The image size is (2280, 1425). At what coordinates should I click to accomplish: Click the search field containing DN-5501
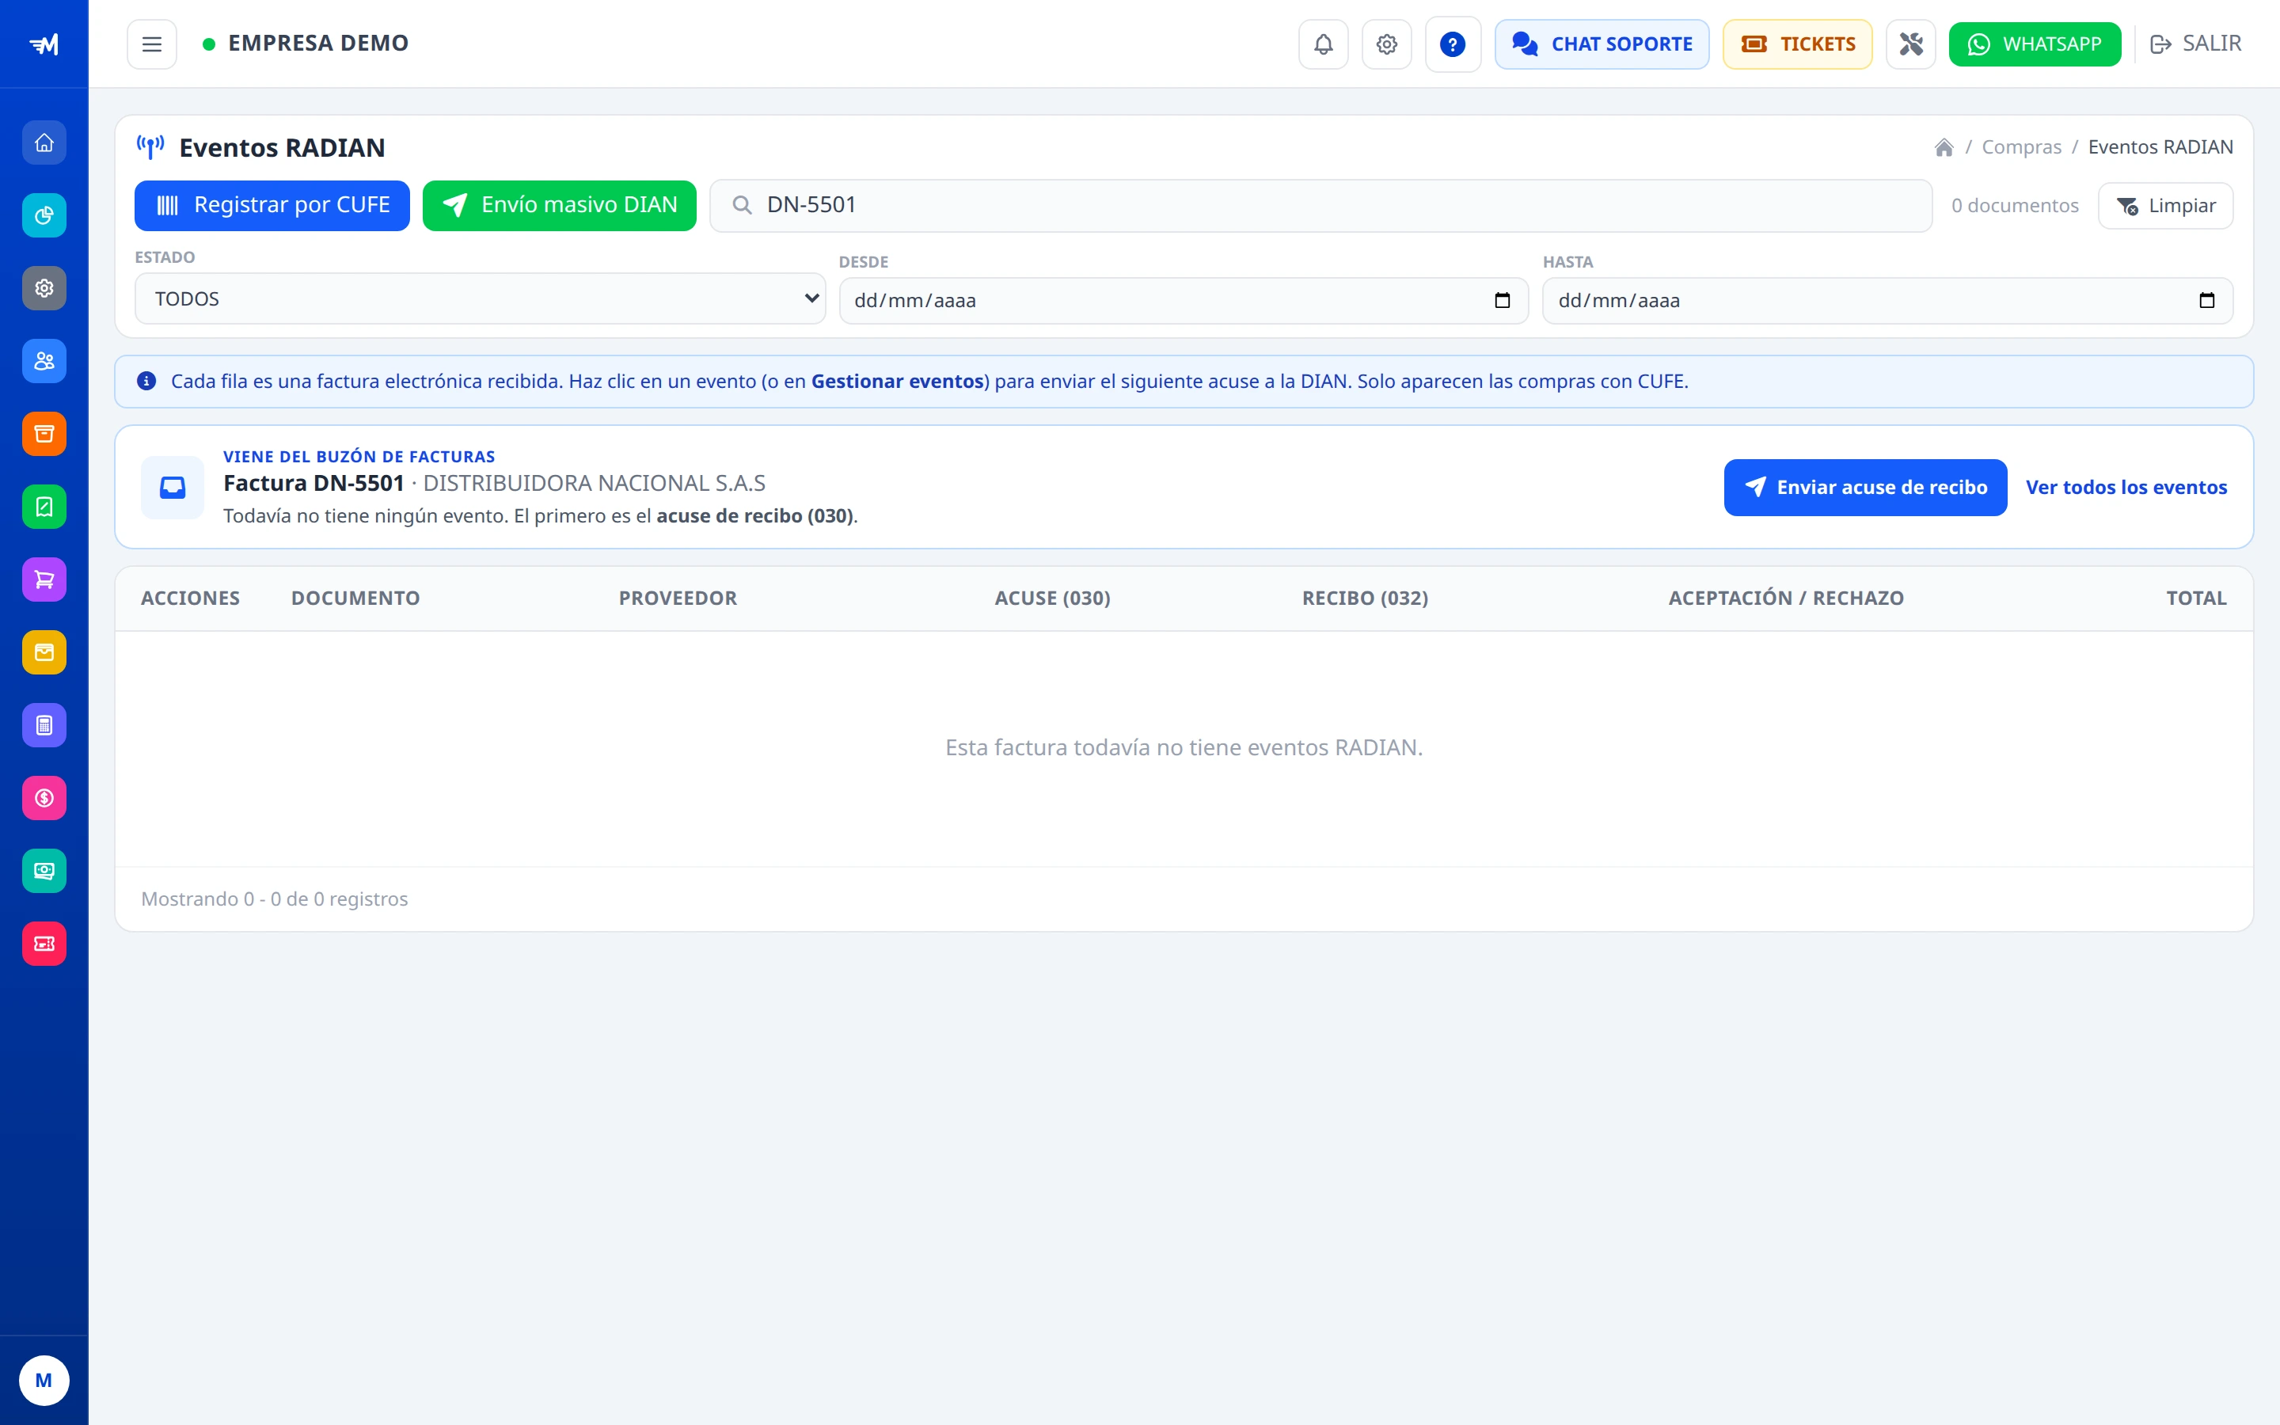[1320, 206]
